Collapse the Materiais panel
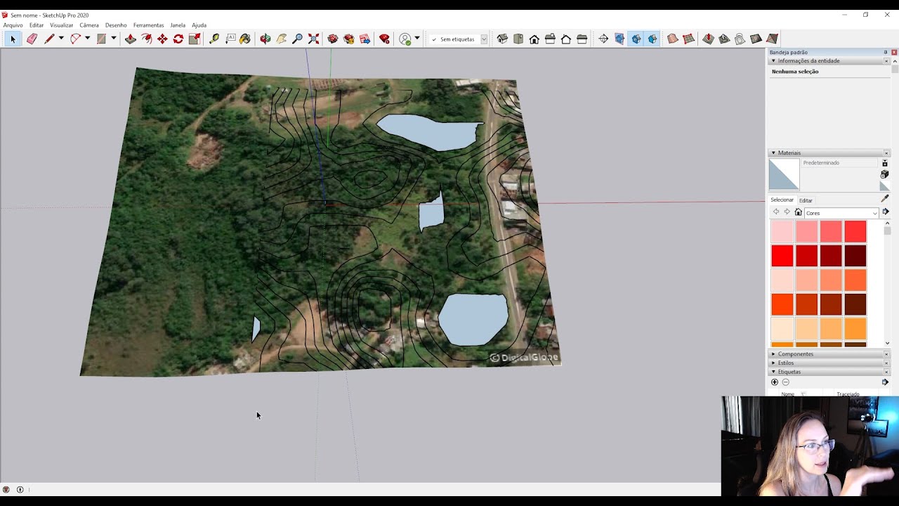 [773, 153]
